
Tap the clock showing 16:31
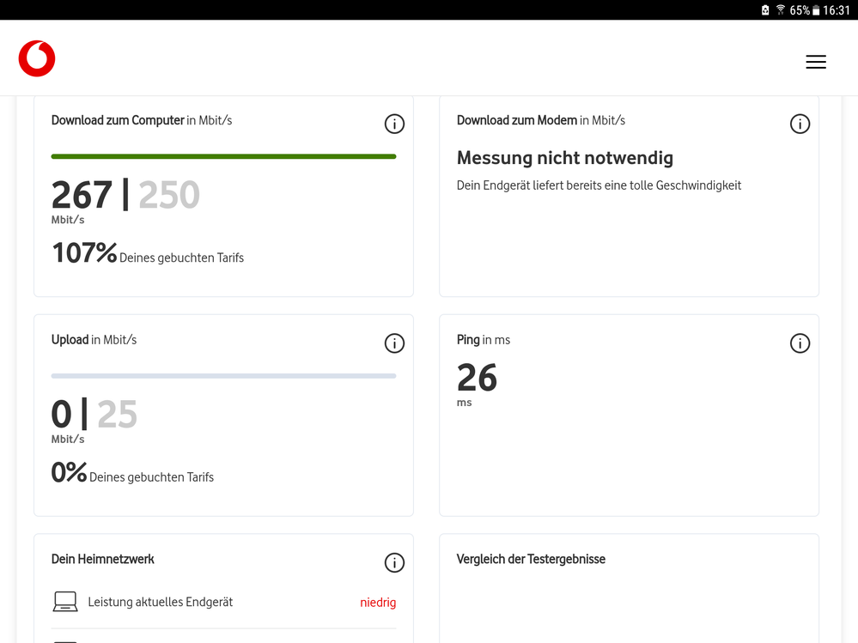pyautogui.click(x=837, y=10)
